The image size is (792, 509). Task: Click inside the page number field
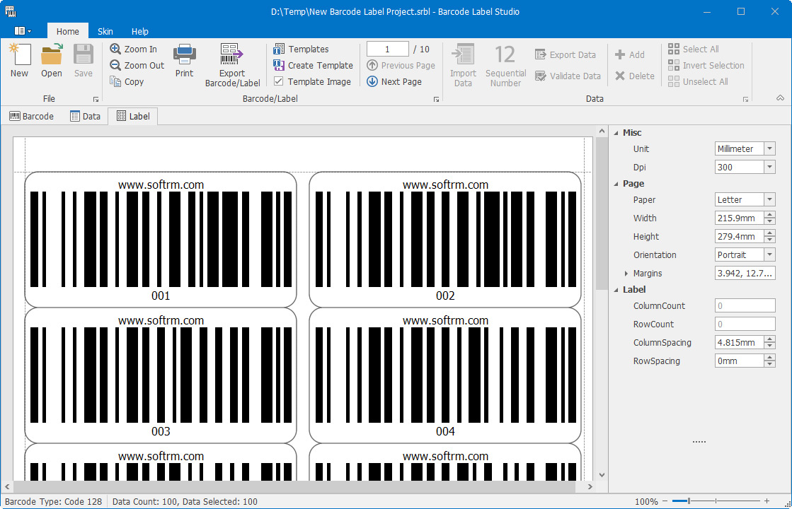click(386, 49)
